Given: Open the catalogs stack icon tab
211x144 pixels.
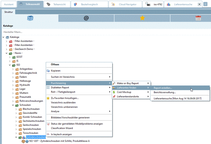Looking at the screenshot, I should pos(30,18).
